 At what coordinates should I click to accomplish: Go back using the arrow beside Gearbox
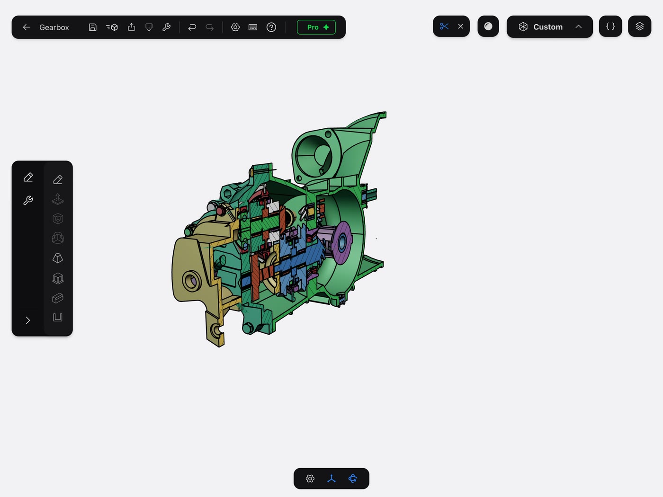pos(27,27)
